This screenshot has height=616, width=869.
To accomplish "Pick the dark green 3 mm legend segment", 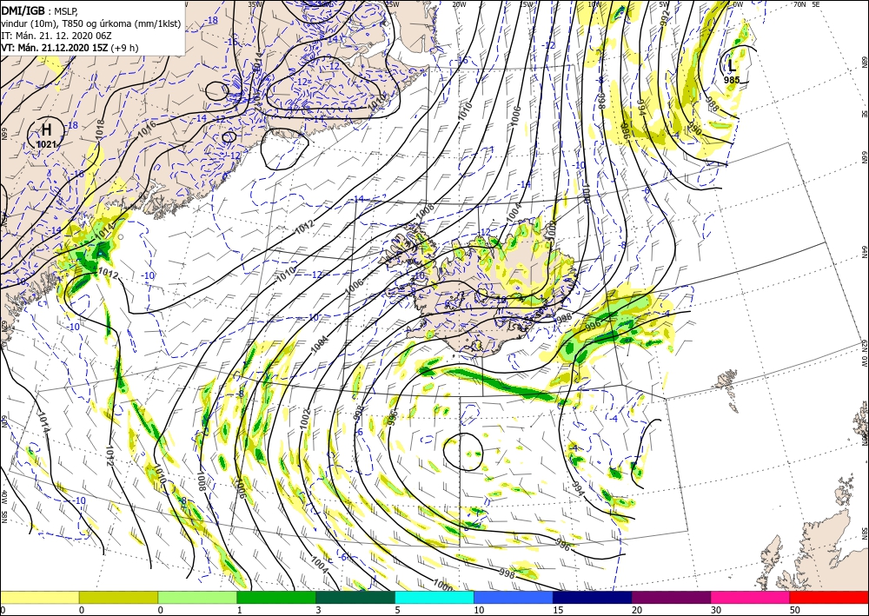I will (x=355, y=597).
